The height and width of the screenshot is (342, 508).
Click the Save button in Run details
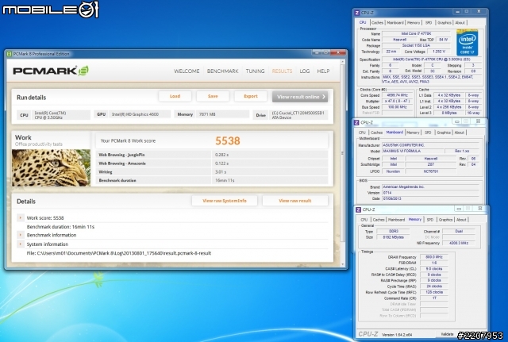coord(213,96)
